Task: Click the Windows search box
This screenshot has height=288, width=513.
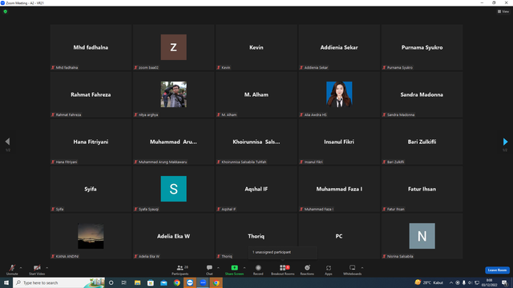Action: [x=59, y=282]
